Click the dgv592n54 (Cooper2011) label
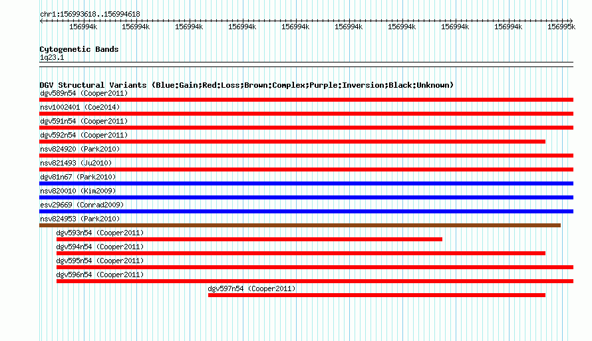 pos(84,135)
